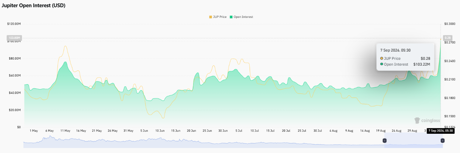Click the highlighted selected range in the mini chart

pos(414,140)
